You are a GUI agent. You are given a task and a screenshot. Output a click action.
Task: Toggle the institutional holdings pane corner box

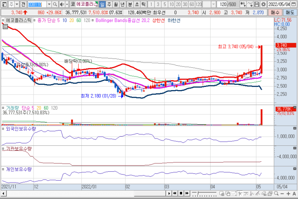pos(294,148)
